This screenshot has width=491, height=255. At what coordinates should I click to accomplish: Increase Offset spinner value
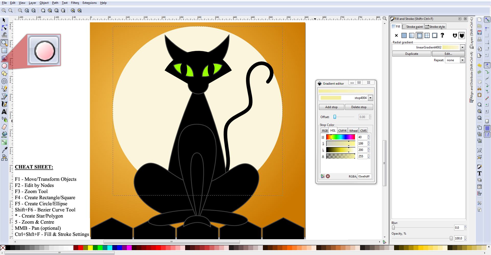click(x=370, y=116)
